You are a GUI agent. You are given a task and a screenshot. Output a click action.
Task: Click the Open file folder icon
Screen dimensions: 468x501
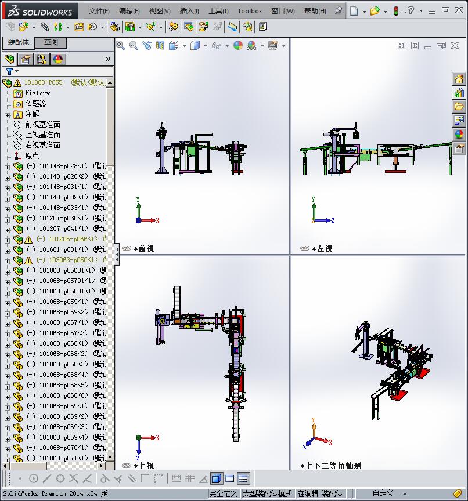coord(375,11)
